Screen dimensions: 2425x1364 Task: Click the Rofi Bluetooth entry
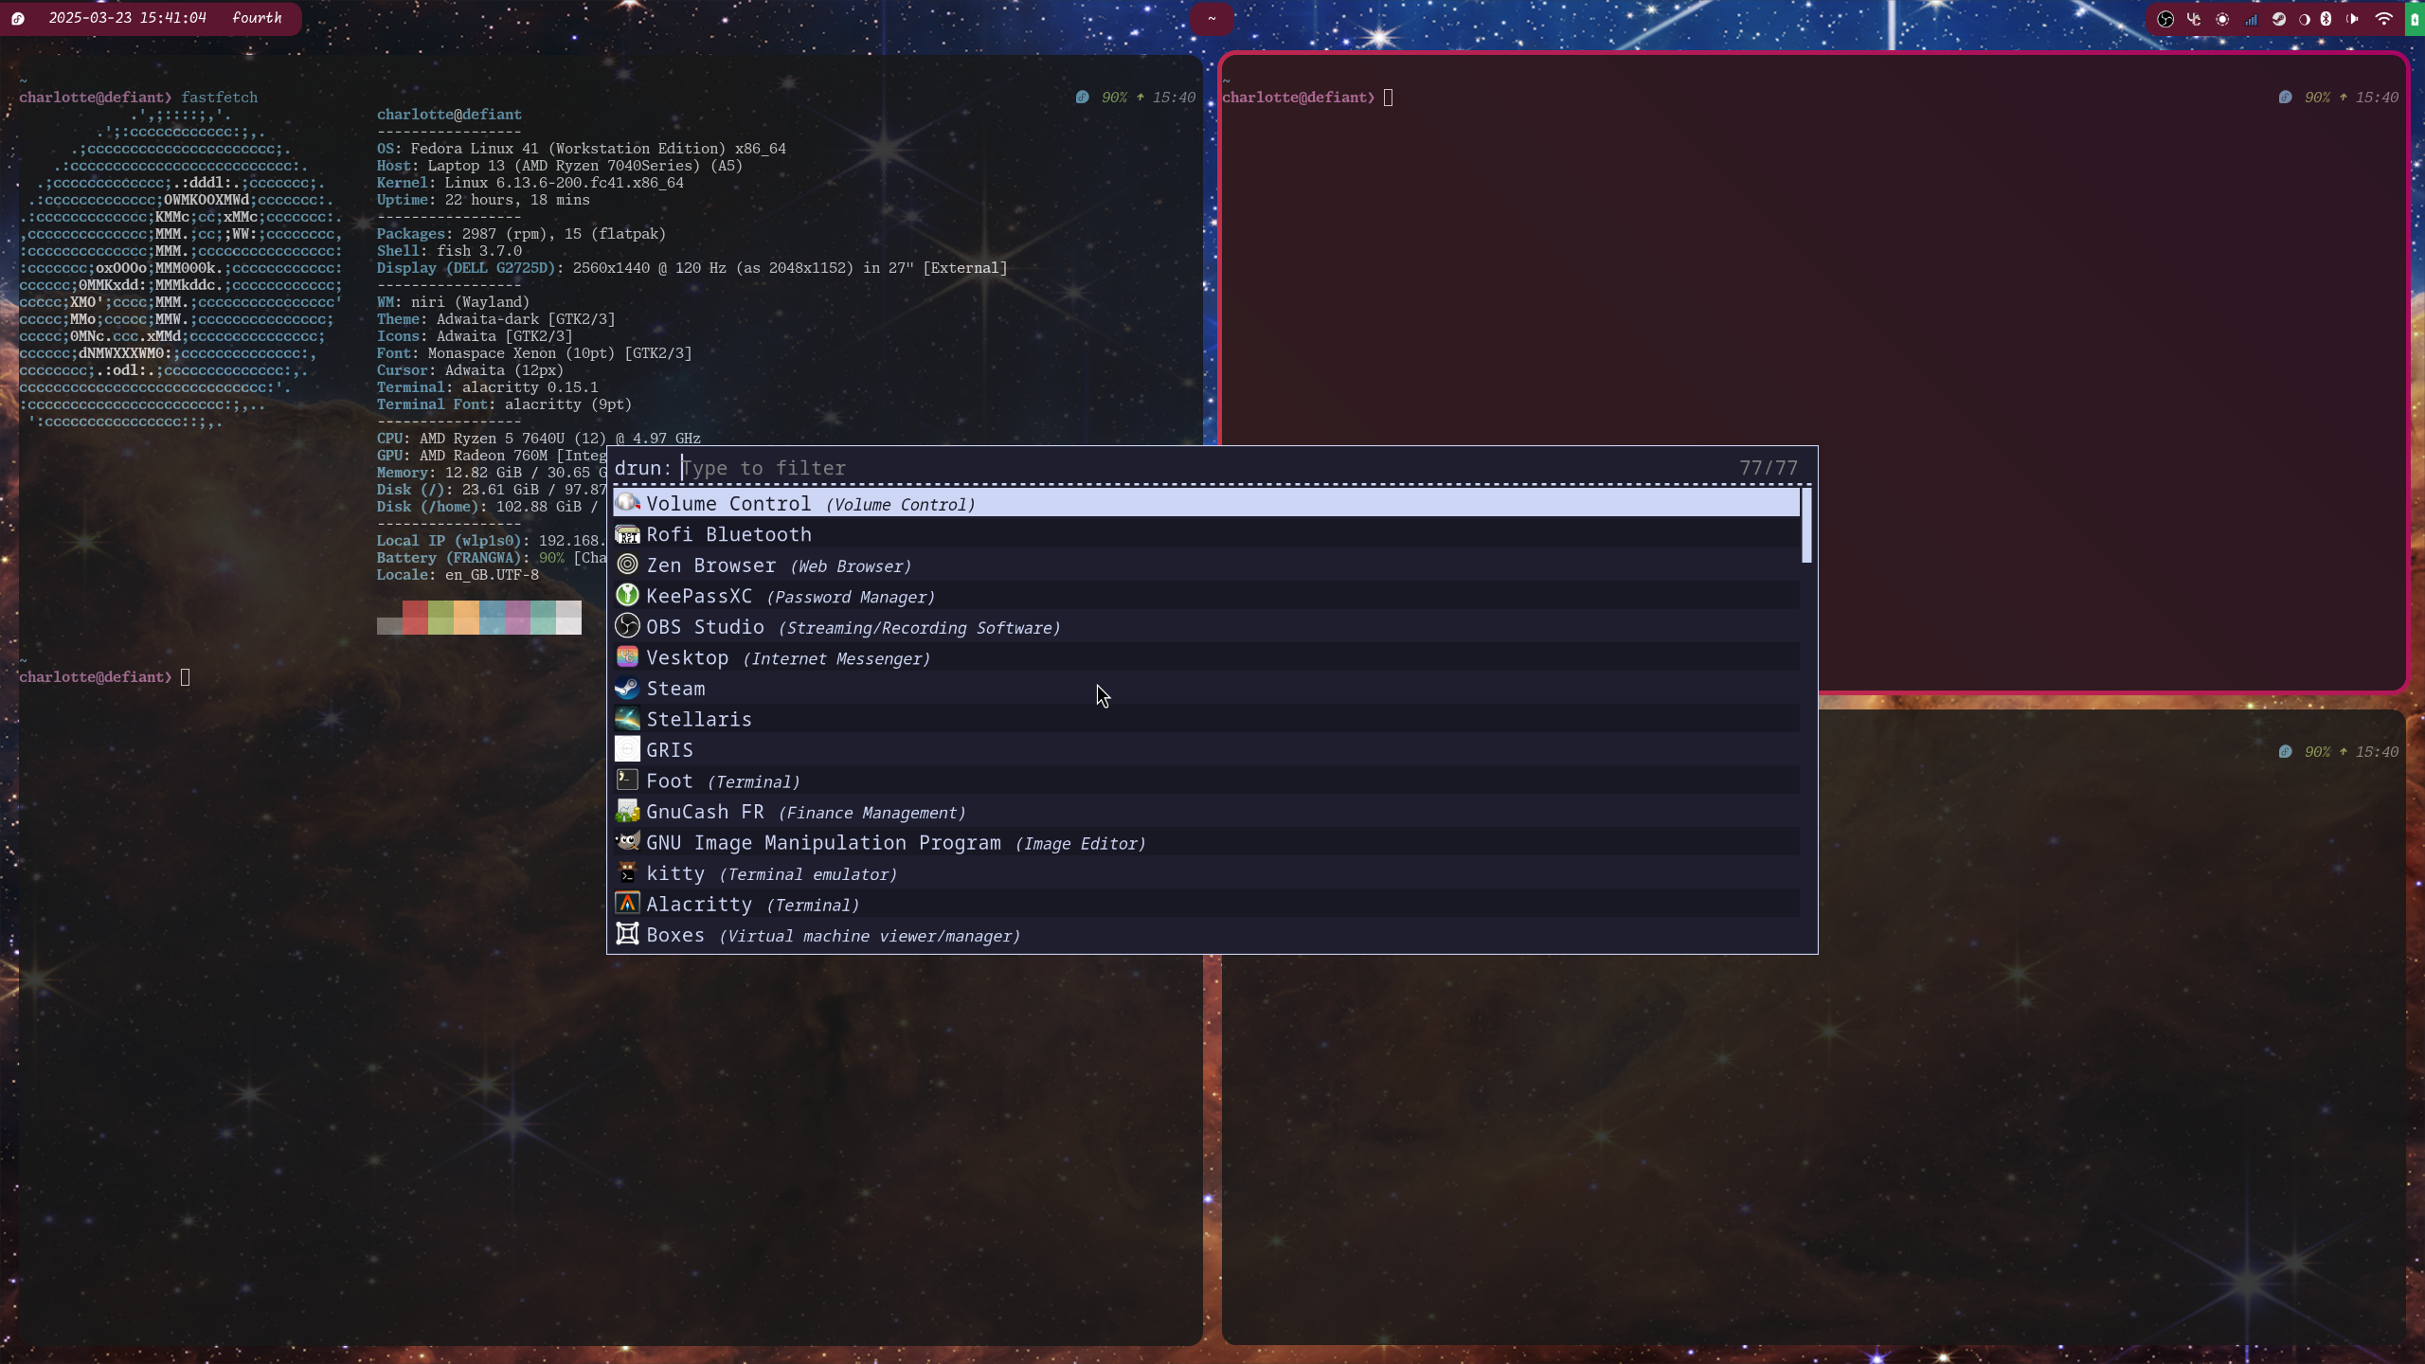727,535
